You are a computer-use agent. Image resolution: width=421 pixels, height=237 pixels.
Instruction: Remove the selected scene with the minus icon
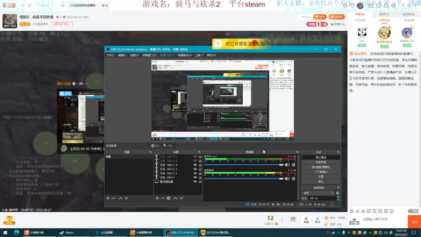pyautogui.click(x=114, y=199)
